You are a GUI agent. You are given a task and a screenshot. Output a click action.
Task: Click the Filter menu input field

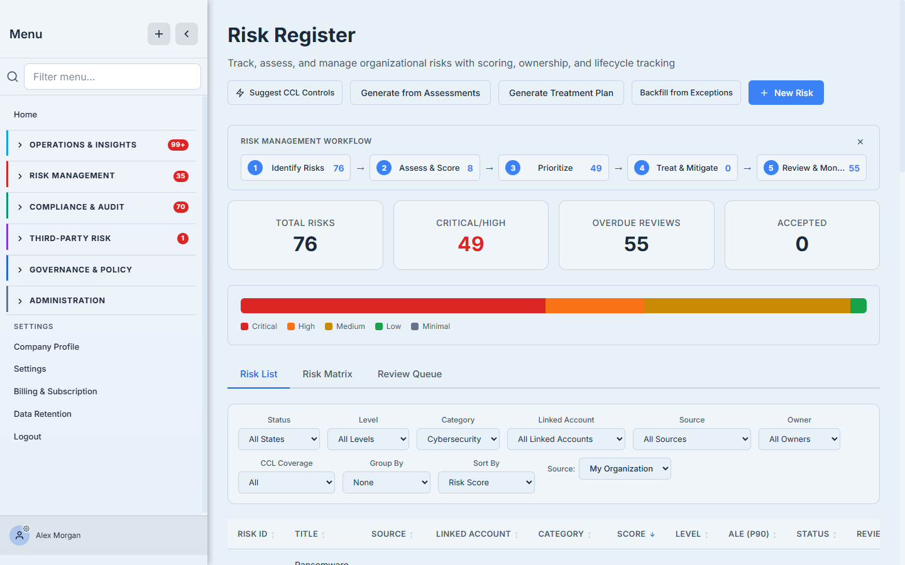tap(112, 77)
